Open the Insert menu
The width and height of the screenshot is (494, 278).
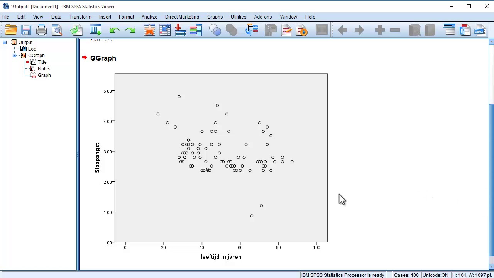pos(105,17)
